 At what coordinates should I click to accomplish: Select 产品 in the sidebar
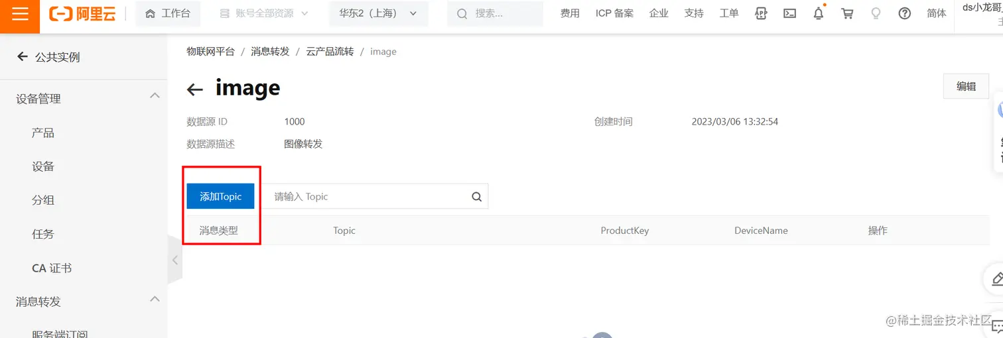pyautogui.click(x=43, y=133)
